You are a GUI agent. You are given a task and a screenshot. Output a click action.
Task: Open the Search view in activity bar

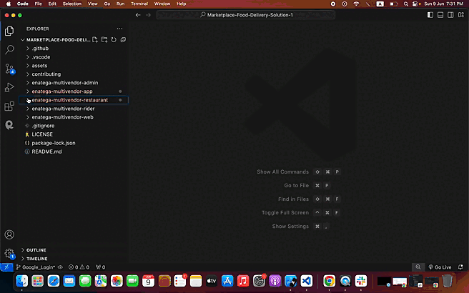point(9,50)
